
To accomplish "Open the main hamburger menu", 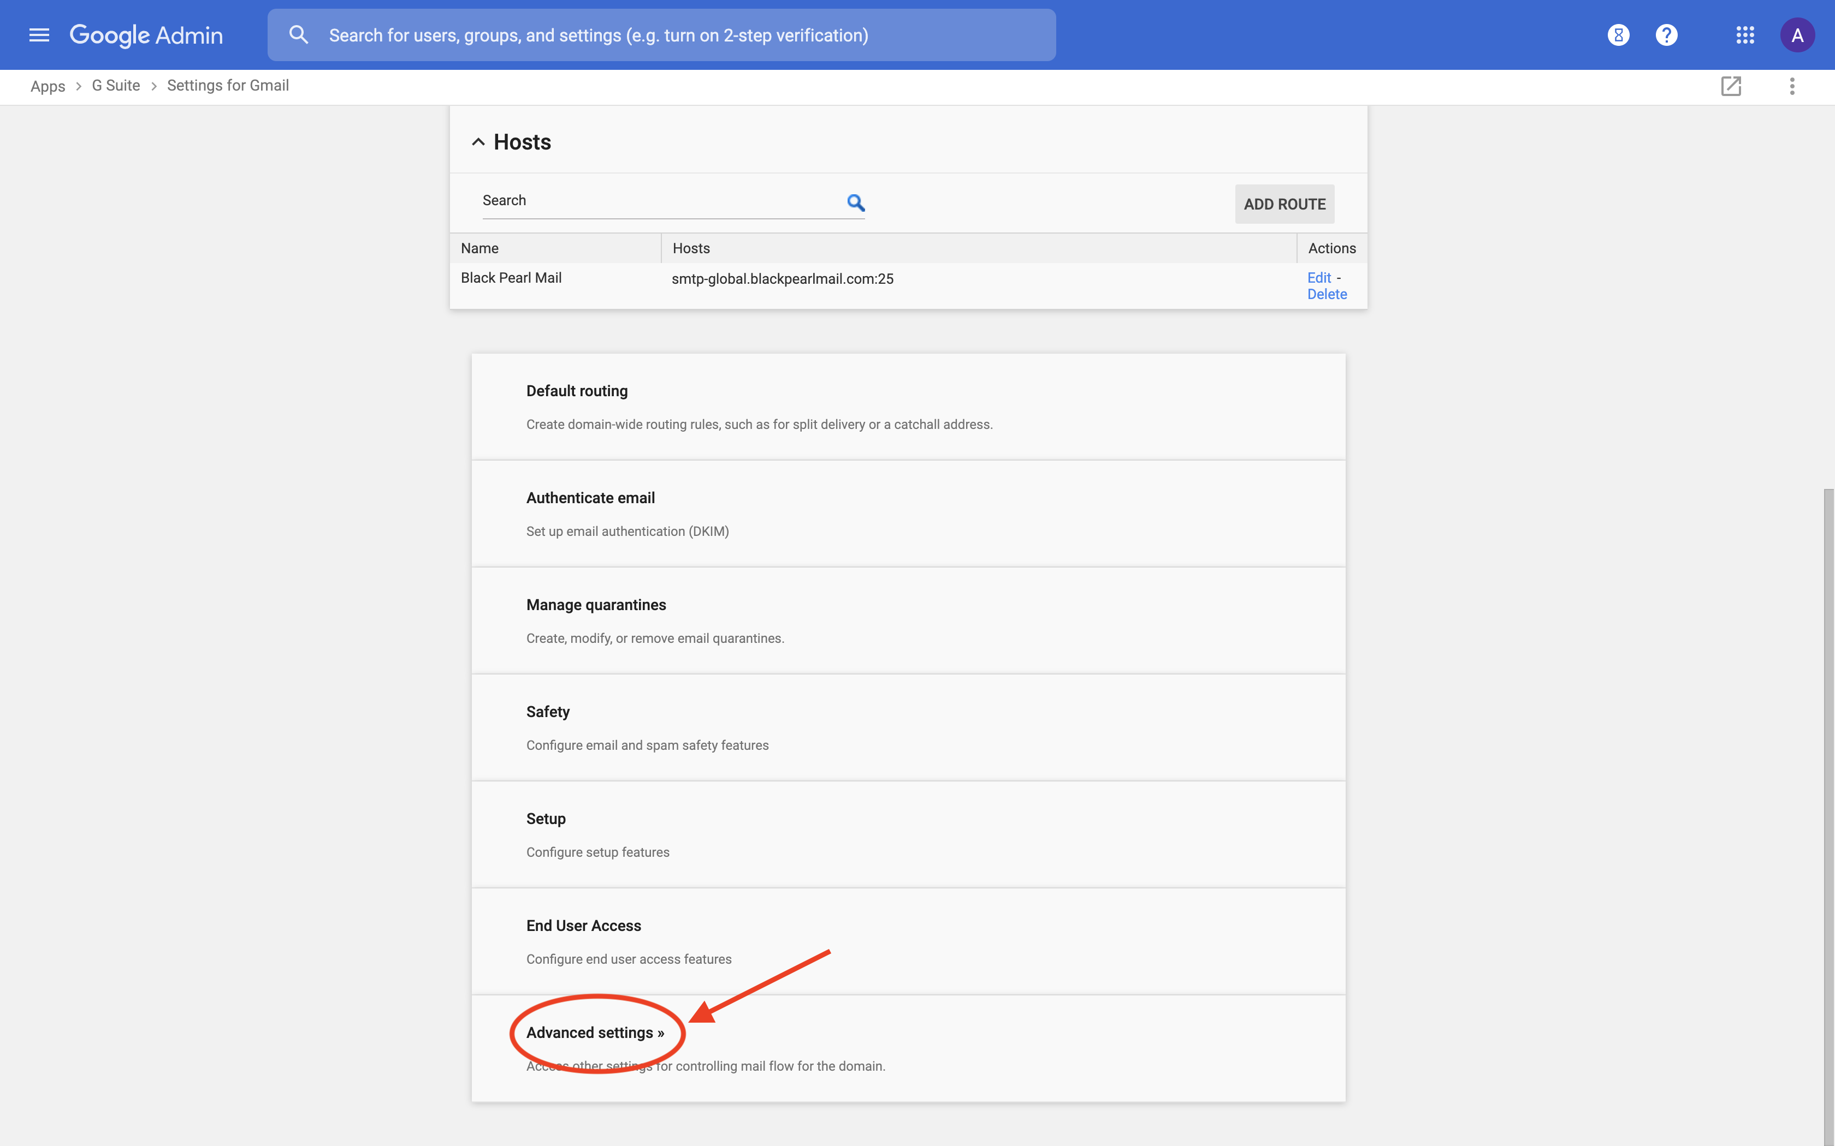I will point(39,35).
